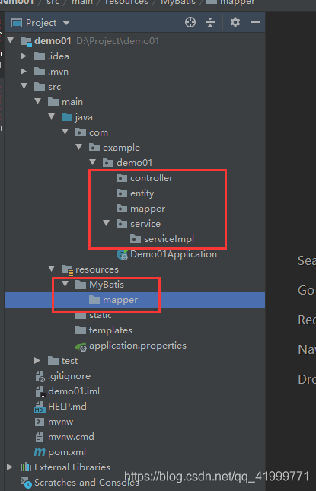Select the Demo01Application class icon
This screenshot has height=491, width=316.
122,254
